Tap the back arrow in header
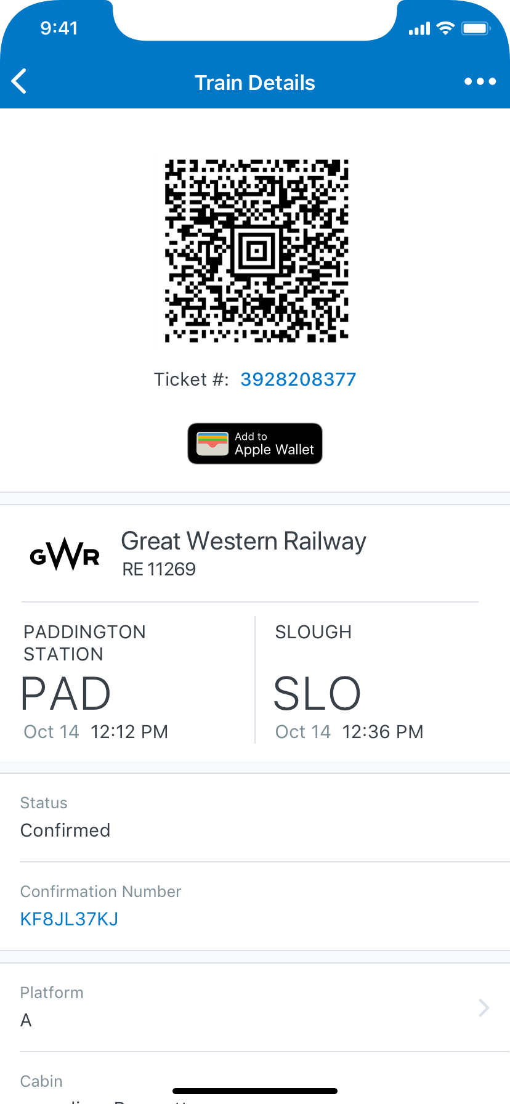 pos(20,81)
